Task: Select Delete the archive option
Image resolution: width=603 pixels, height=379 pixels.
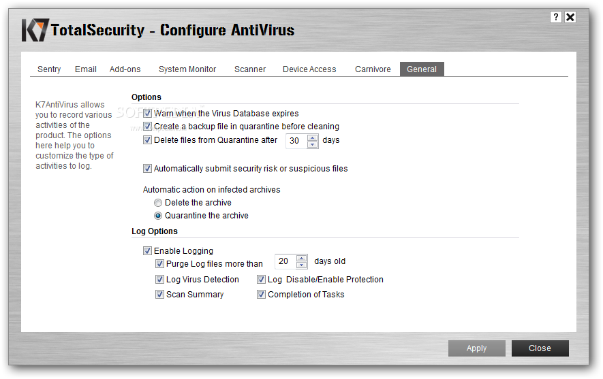Action: click(158, 203)
